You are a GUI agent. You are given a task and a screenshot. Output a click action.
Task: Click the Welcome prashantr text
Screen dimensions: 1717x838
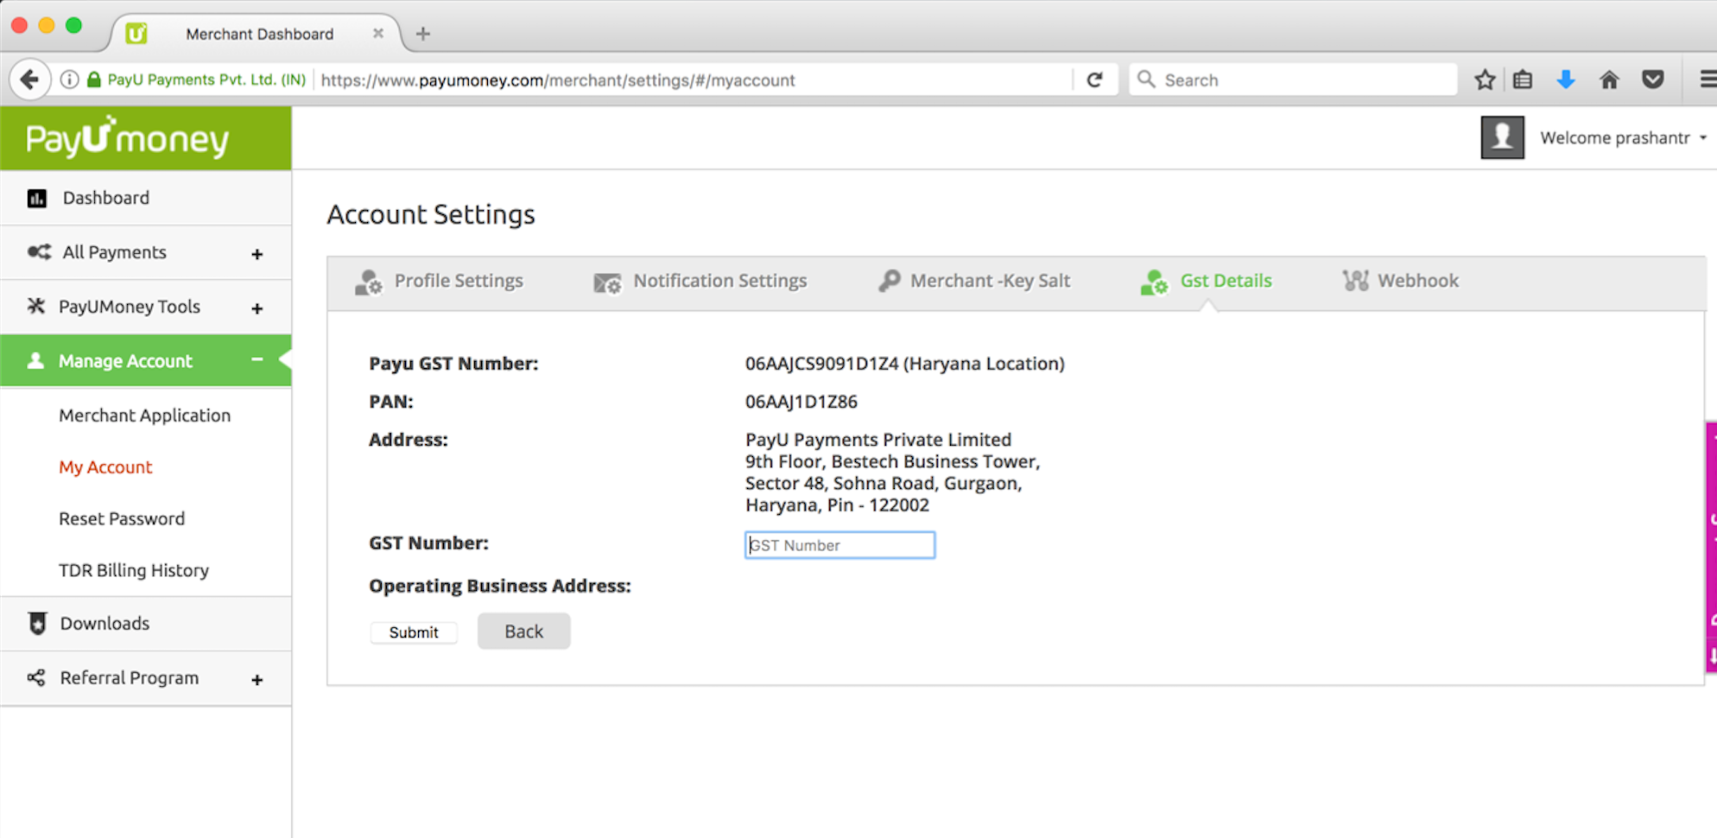pyautogui.click(x=1614, y=138)
